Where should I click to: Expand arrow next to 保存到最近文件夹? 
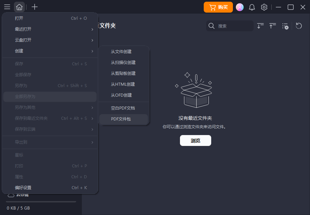92,118
